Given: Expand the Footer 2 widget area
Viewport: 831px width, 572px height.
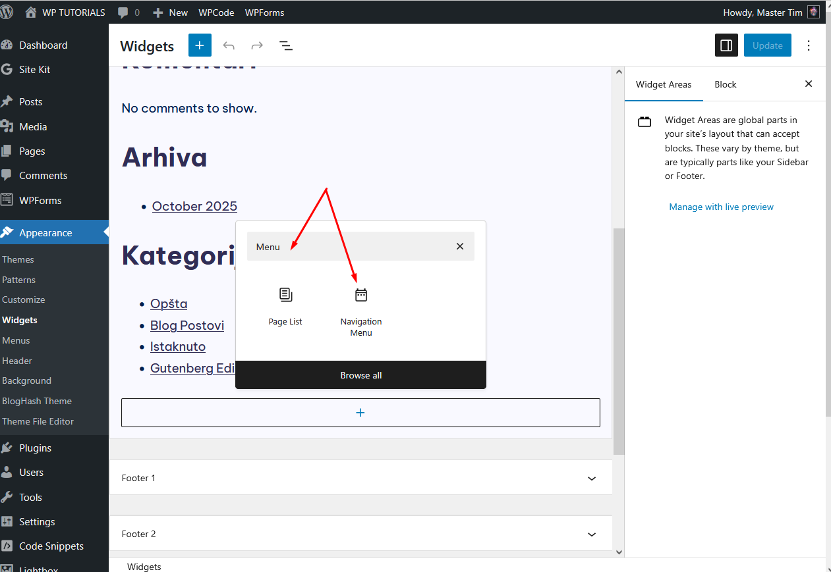Looking at the screenshot, I should 591,534.
